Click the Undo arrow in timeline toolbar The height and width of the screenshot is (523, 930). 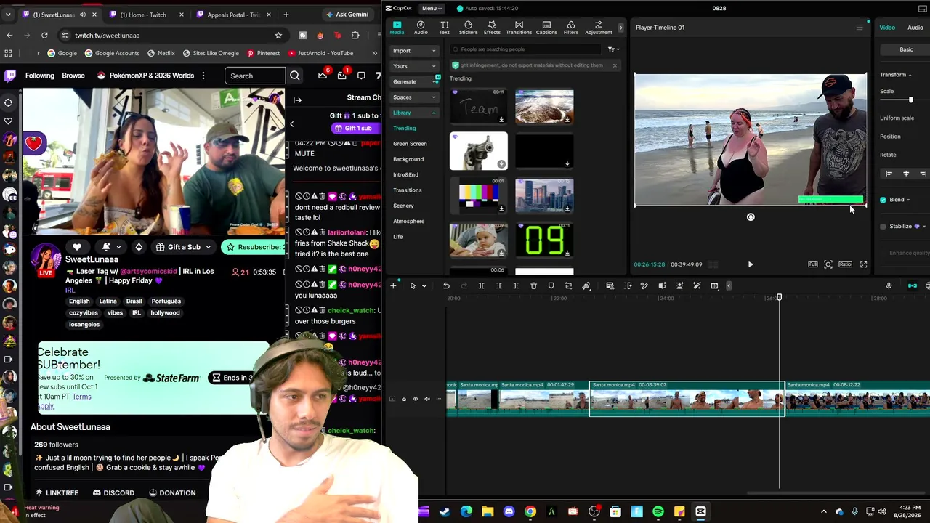click(446, 285)
